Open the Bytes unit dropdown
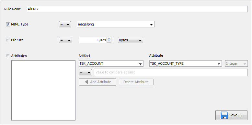The image size is (252, 125). click(130, 40)
